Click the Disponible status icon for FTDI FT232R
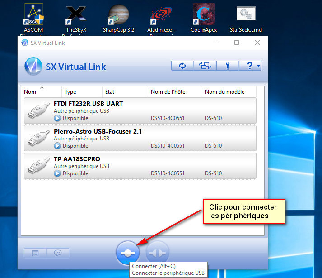322x278 pixels. [x=57, y=118]
